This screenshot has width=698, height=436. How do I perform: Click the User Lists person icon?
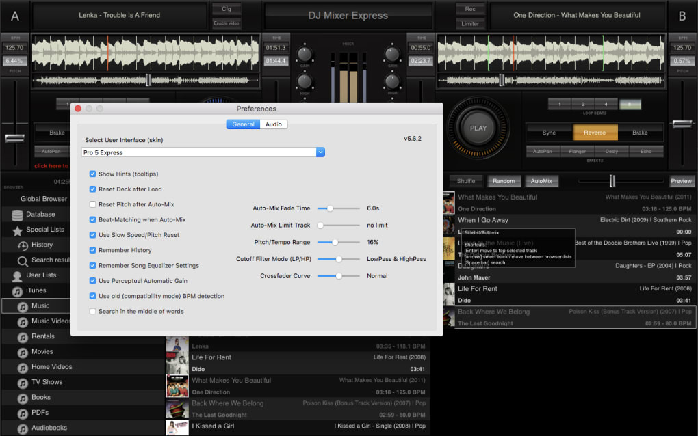point(17,276)
